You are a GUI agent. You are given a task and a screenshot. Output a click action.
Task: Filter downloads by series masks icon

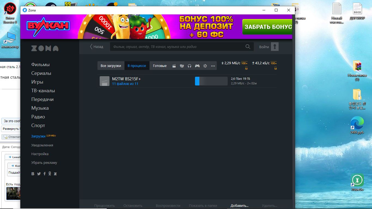coord(182,66)
